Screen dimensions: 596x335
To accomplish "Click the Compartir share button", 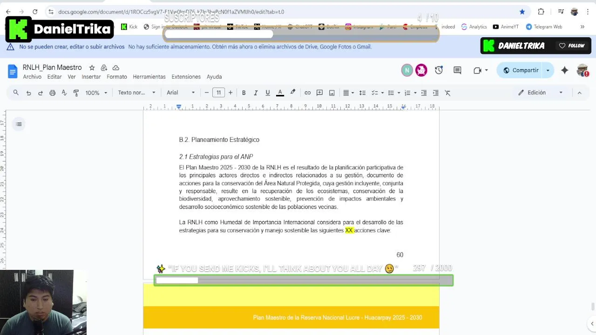I will (x=521, y=70).
